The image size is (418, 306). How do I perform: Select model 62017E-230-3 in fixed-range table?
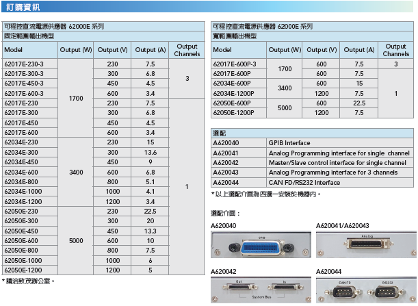point(30,64)
